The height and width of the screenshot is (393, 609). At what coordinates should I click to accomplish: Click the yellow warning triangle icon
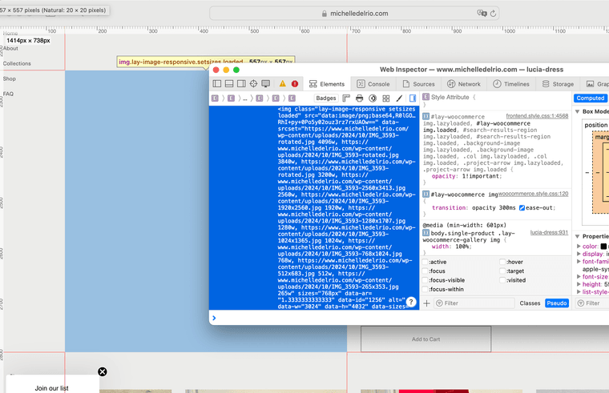tap(282, 83)
